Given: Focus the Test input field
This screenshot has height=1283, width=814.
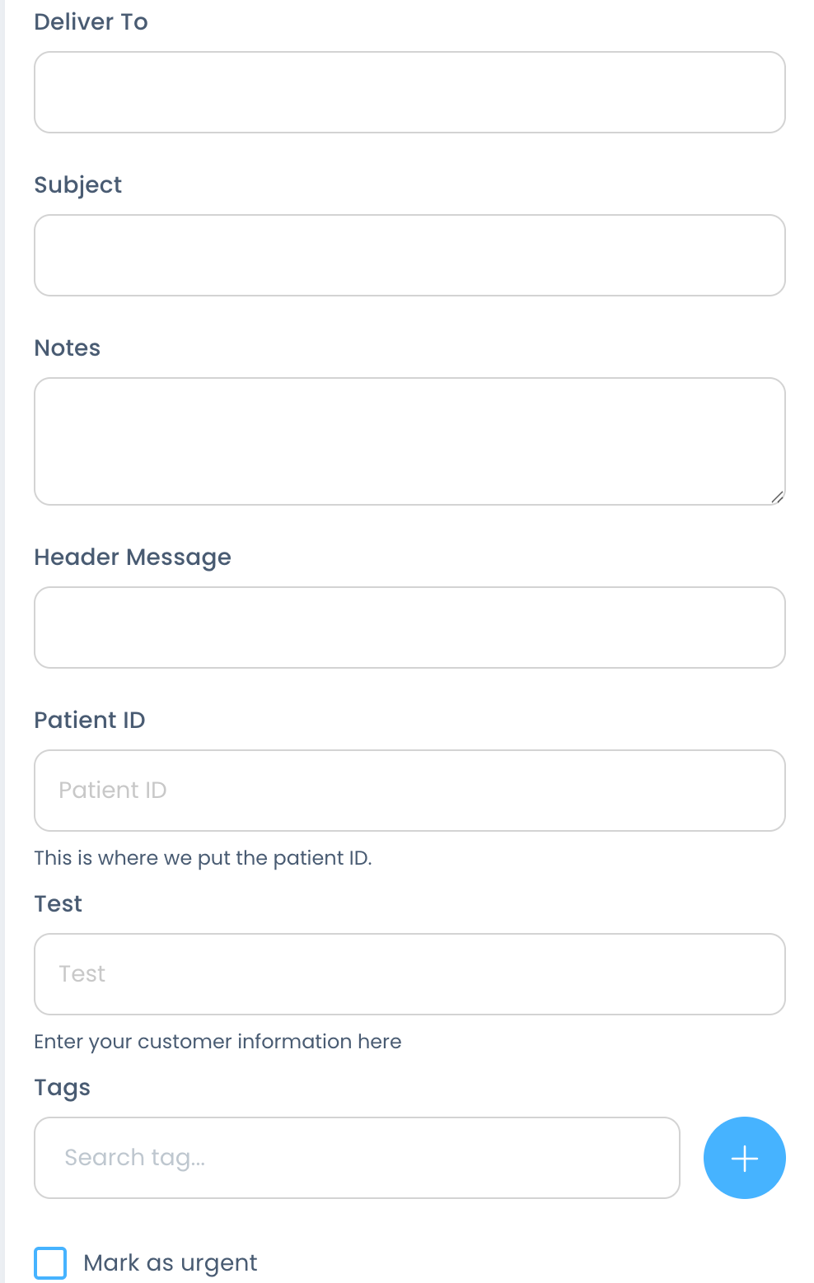Looking at the screenshot, I should point(409,974).
